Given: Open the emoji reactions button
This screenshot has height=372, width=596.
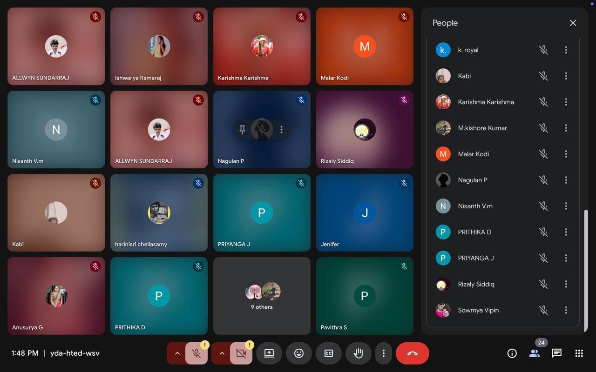Looking at the screenshot, I should click(299, 353).
